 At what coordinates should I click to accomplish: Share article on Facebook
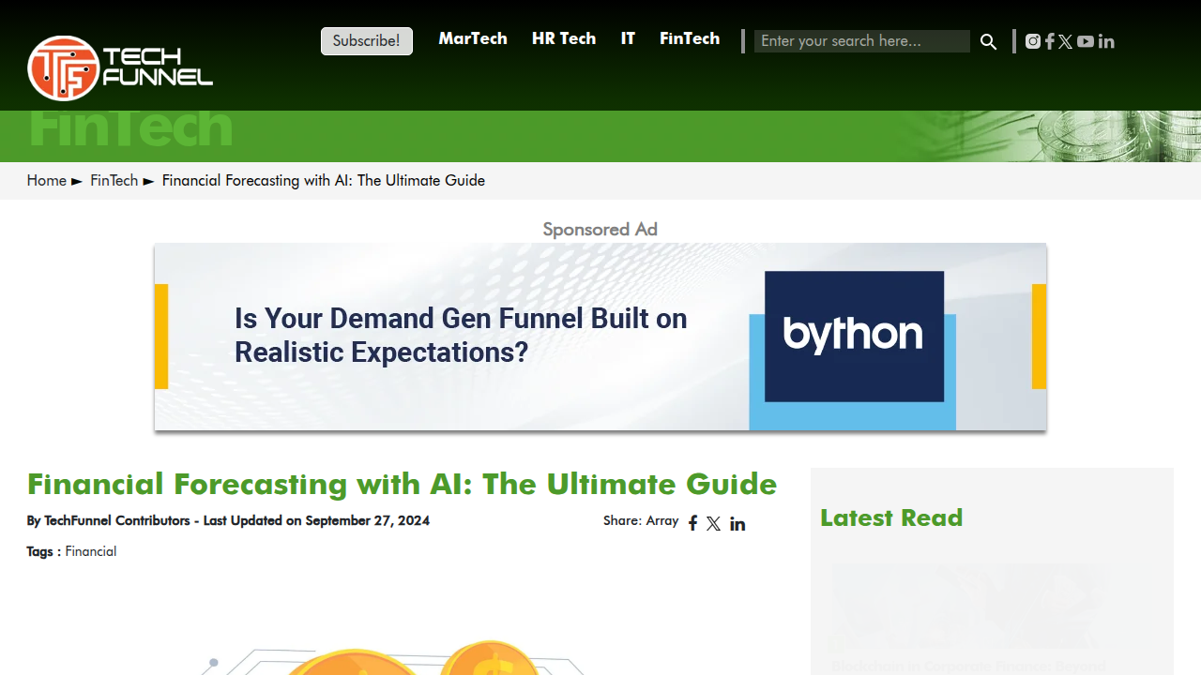[x=692, y=523]
